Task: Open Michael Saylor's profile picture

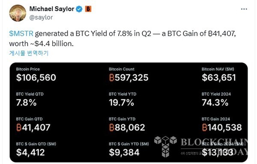Action: point(18,13)
